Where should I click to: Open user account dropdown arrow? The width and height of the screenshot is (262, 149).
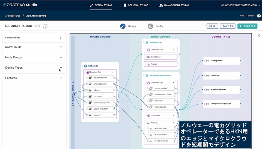[260, 5]
